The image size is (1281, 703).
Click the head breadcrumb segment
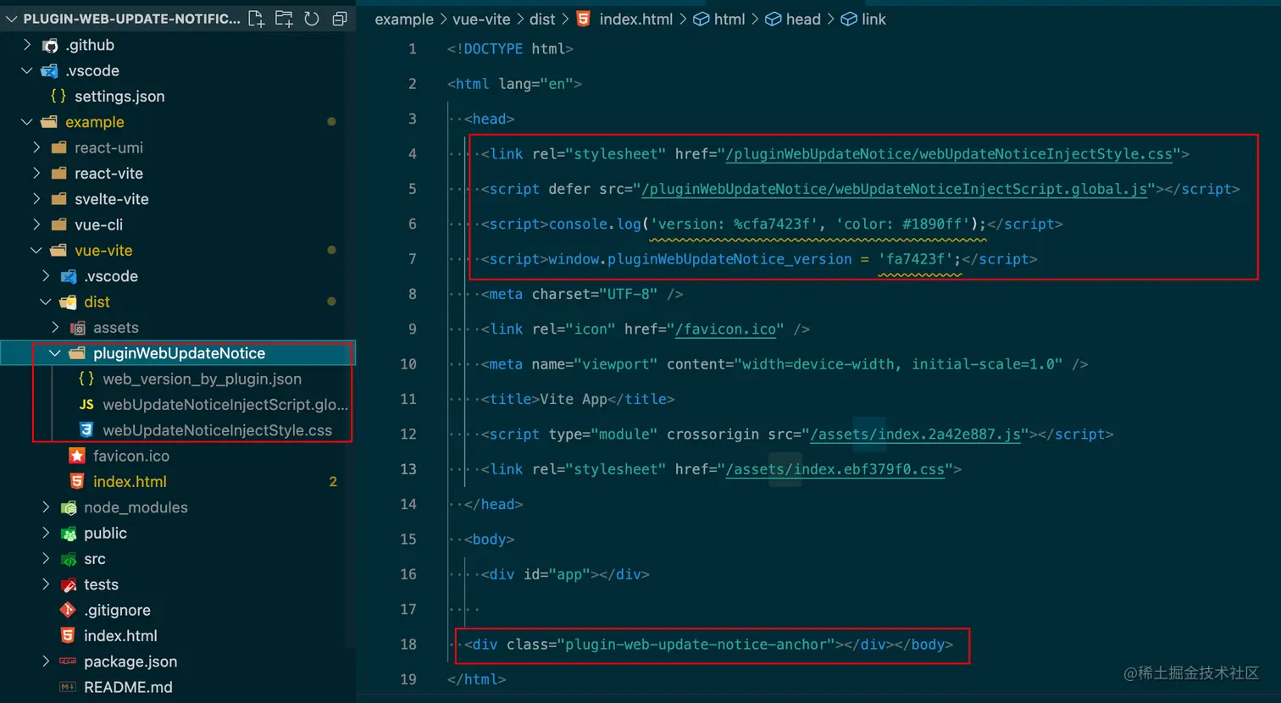point(803,19)
